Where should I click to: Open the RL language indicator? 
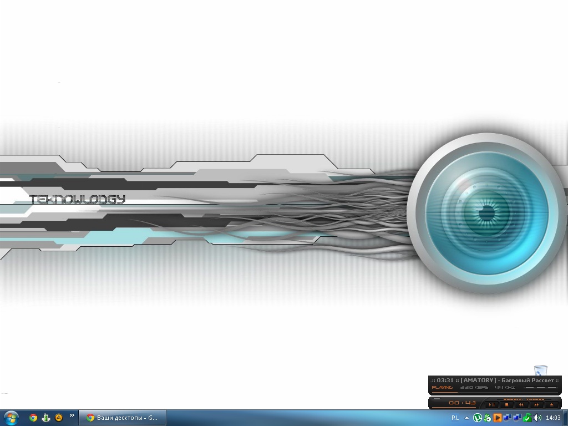click(x=455, y=418)
